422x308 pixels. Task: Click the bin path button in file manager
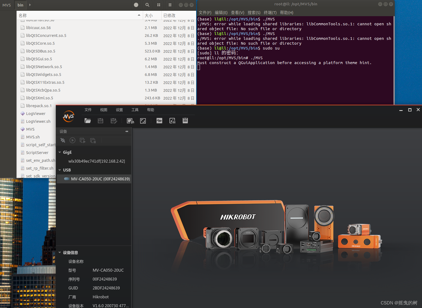pyautogui.click(x=20, y=5)
